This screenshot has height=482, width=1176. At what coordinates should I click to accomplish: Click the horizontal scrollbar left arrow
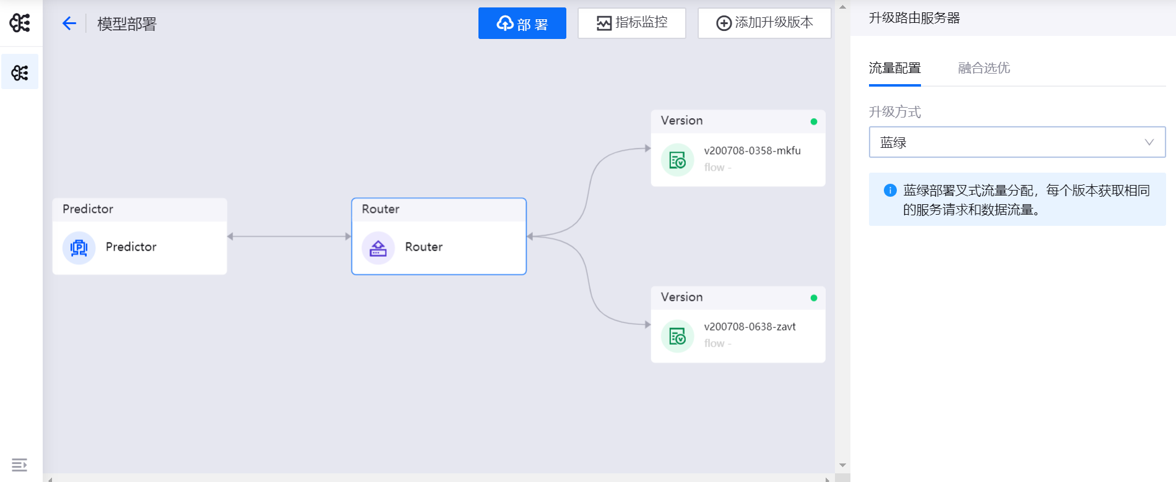point(50,479)
